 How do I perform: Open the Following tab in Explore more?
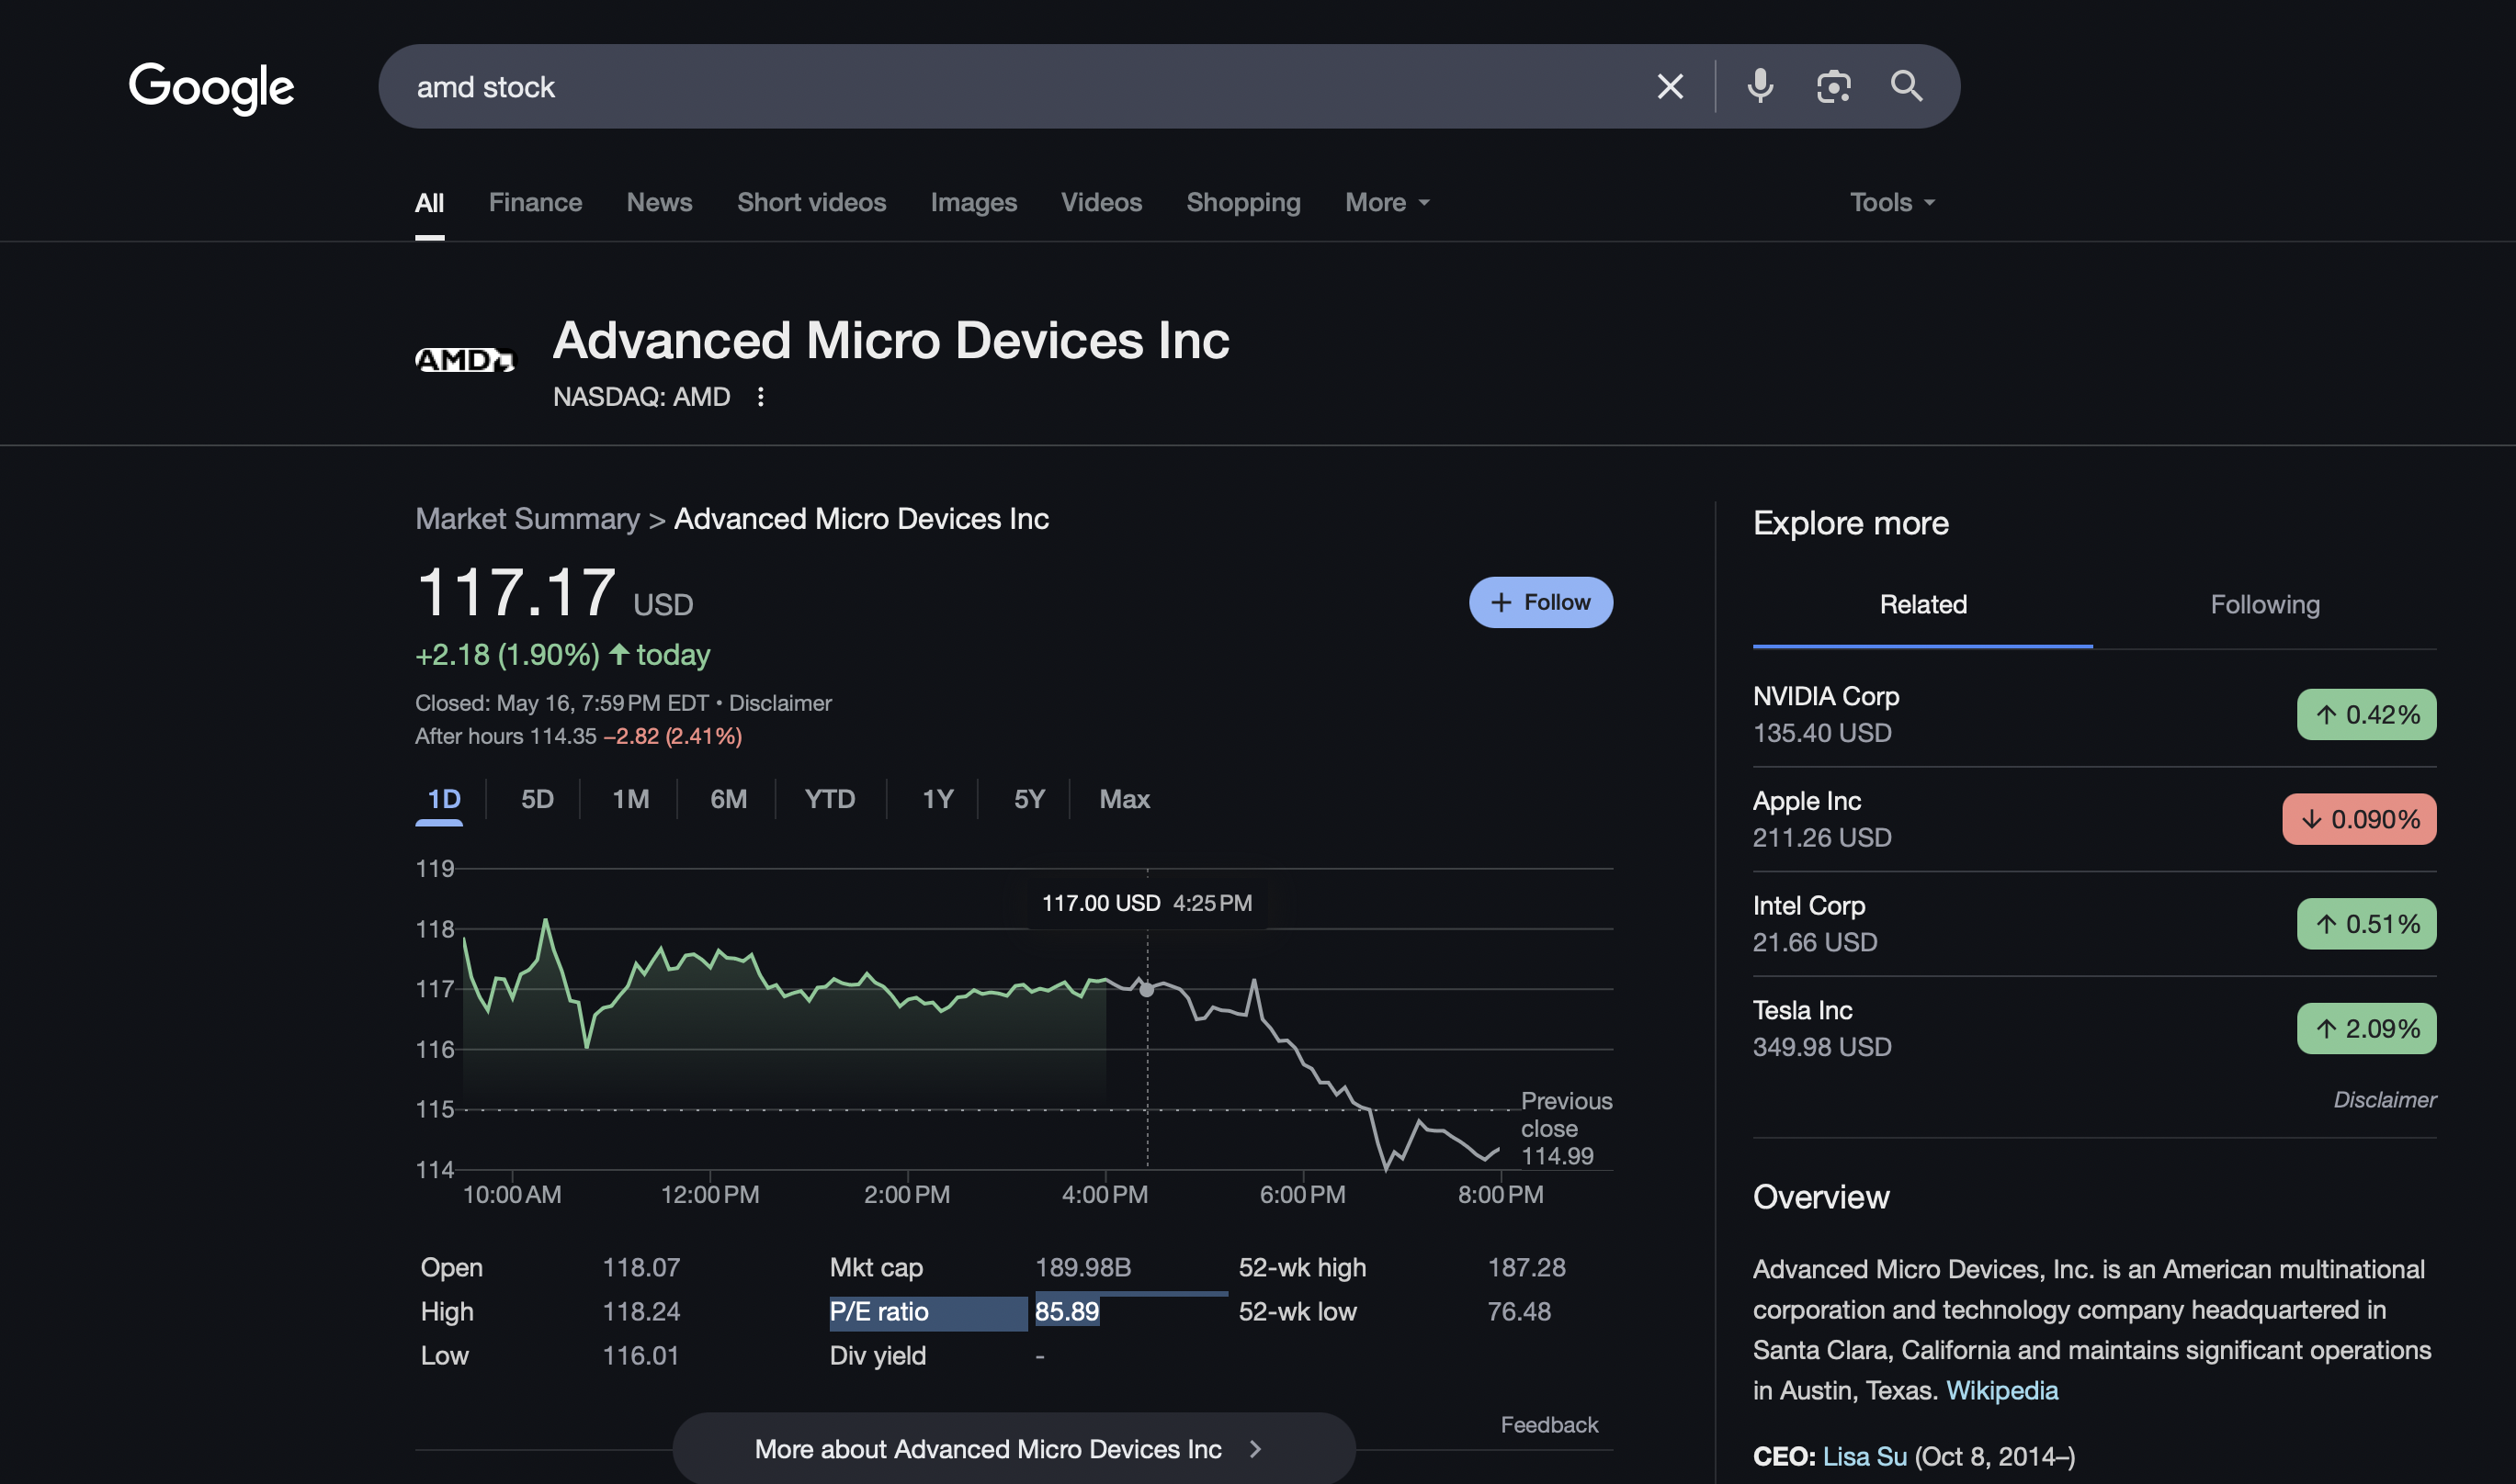click(x=2264, y=605)
